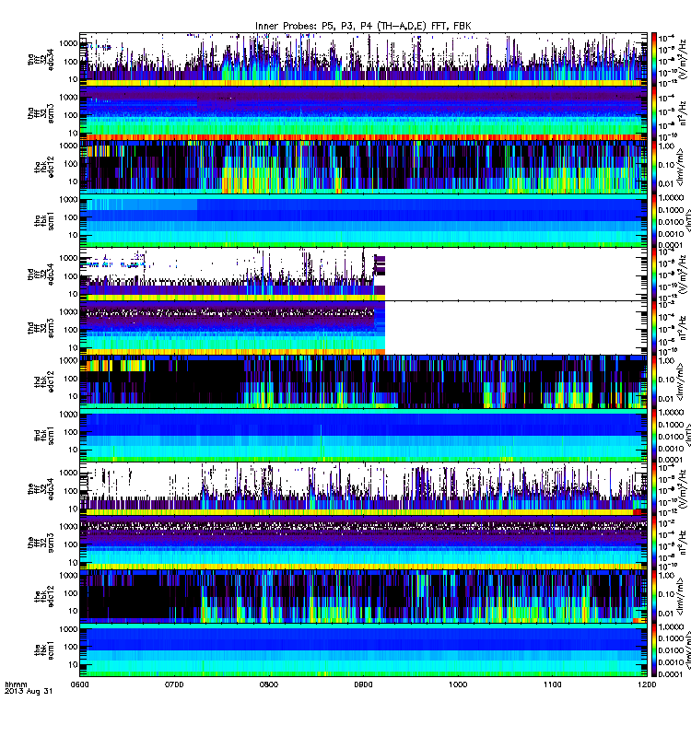Select the 0600 time axis label
The width and height of the screenshot is (691, 737).
pyautogui.click(x=79, y=684)
